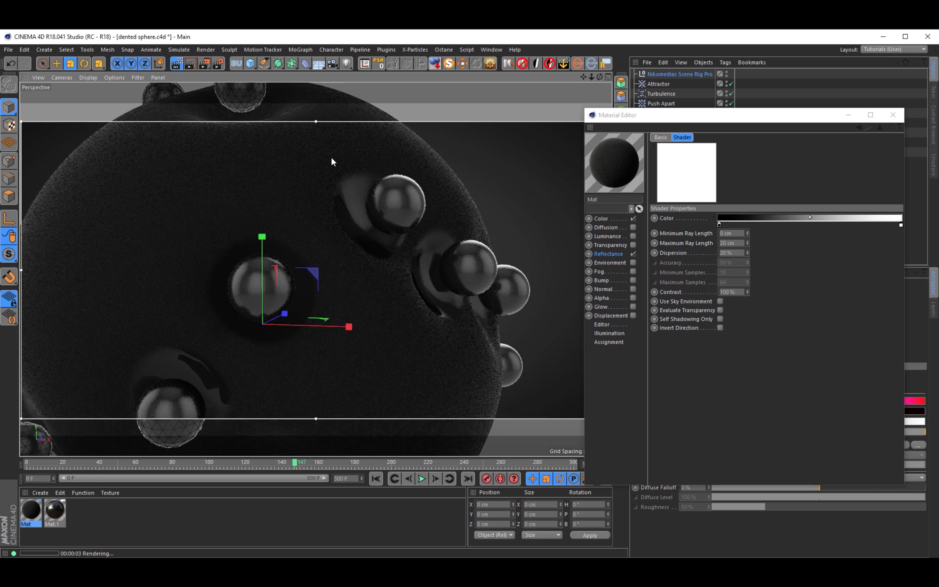Screen dimensions: 939x587
Task: Click the record active objects button
Action: (x=486, y=479)
